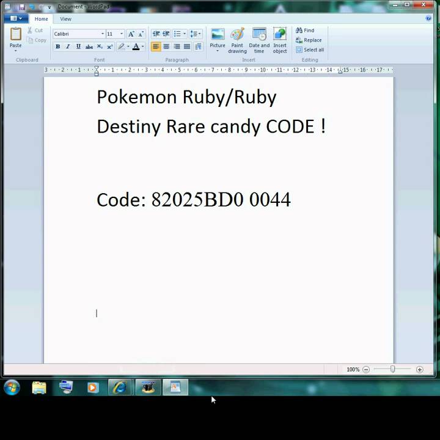Click the Decrease indent icon
Image resolution: width=440 pixels, height=440 pixels.
tap(156, 34)
